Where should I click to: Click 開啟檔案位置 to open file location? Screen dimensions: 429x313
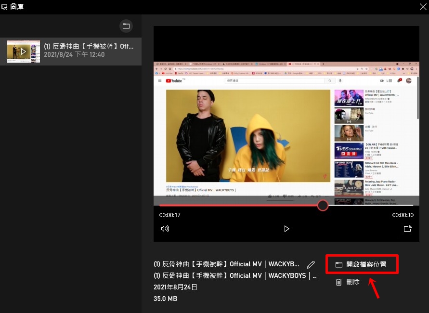pyautogui.click(x=362, y=264)
